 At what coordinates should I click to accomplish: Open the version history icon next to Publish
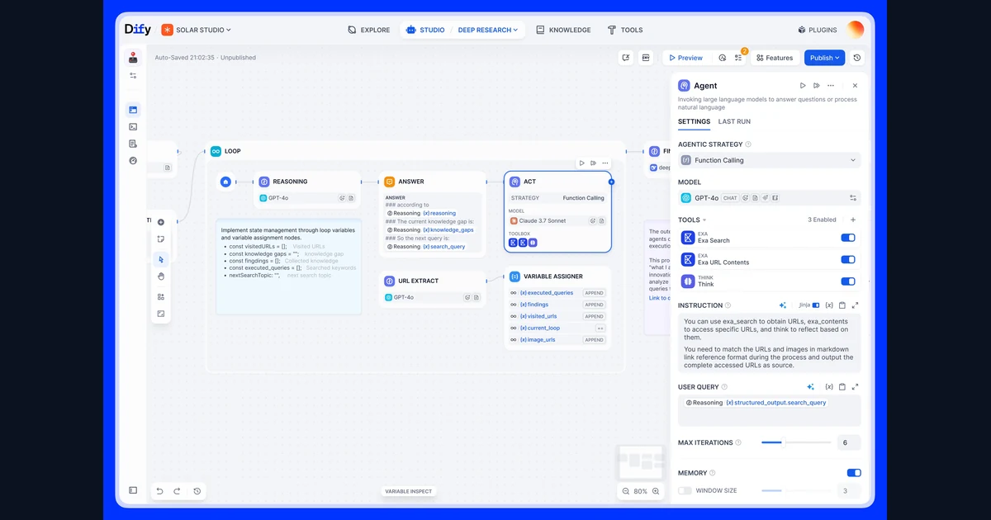[857, 58]
